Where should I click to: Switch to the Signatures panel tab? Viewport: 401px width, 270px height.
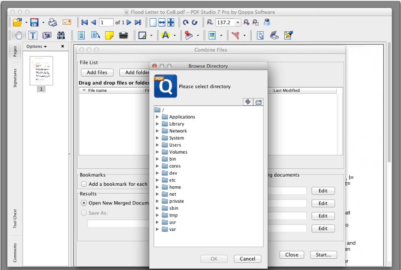click(15, 76)
